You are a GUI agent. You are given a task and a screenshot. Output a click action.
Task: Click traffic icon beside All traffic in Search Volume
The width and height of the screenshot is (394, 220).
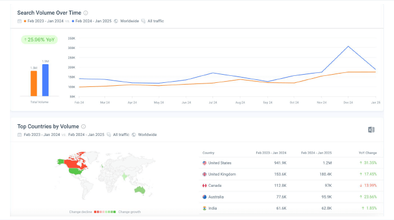click(x=143, y=21)
